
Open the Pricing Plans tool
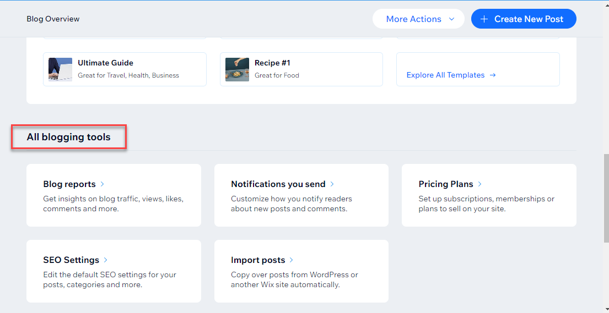[445, 184]
